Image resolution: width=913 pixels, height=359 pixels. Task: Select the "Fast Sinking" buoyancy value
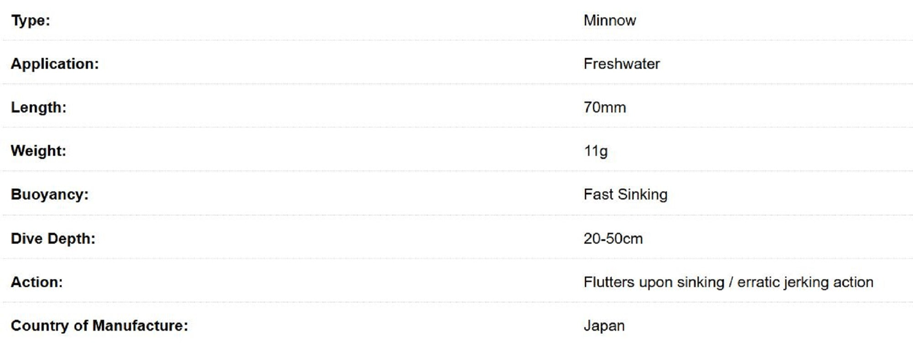pyautogui.click(x=625, y=195)
